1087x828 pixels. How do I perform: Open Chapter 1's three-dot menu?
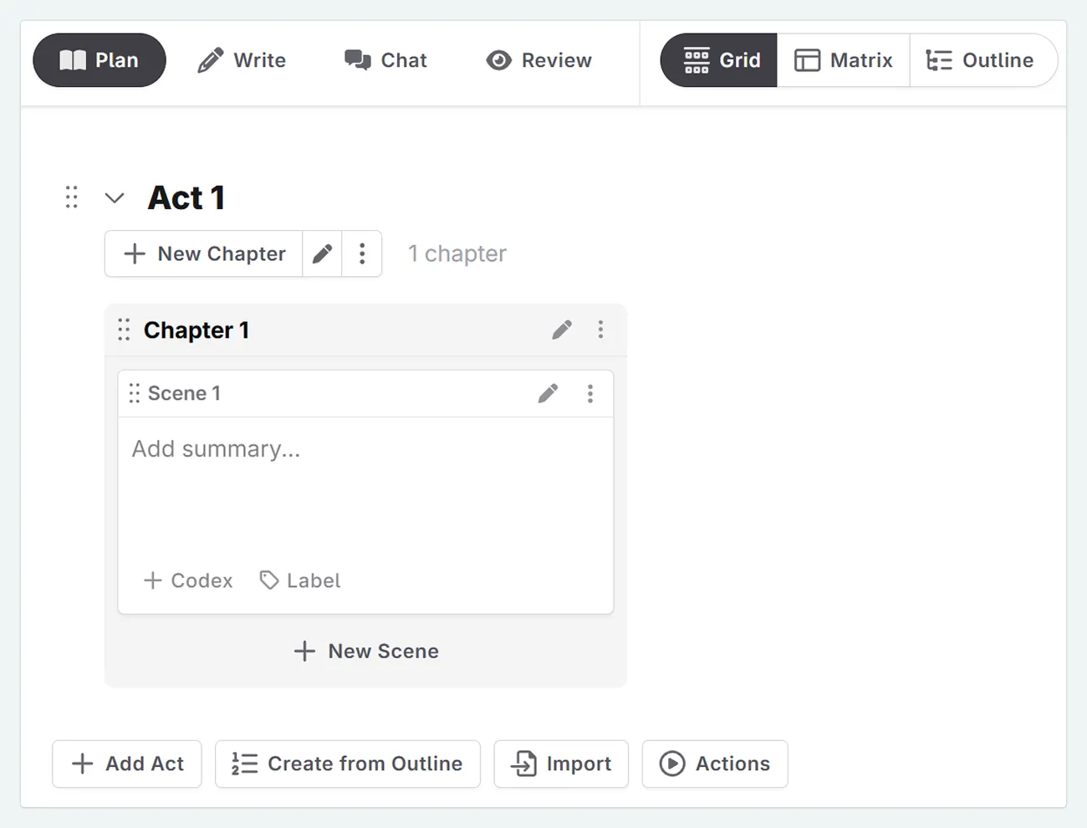[x=601, y=330]
